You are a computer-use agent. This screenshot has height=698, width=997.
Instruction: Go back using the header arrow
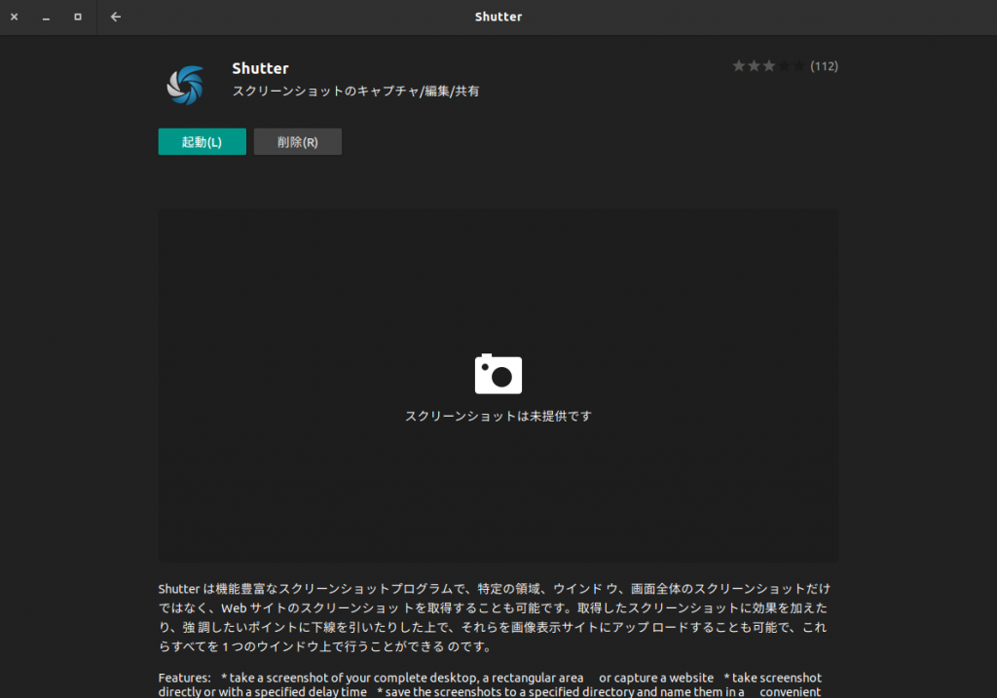pyautogui.click(x=115, y=18)
